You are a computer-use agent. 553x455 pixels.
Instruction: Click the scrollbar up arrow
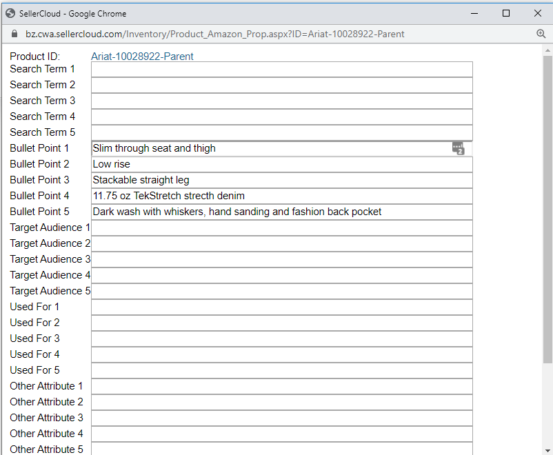coord(547,50)
